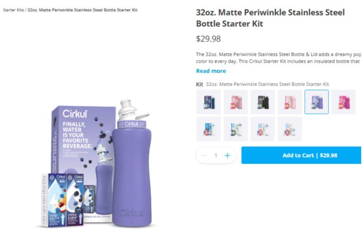The image size is (362, 232).
Task: Expand description with Read more
Action: (x=211, y=71)
